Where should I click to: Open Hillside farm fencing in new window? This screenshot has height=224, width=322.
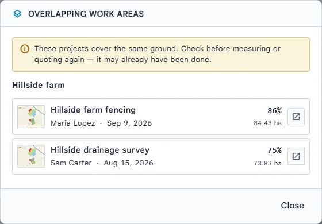coord(296,117)
